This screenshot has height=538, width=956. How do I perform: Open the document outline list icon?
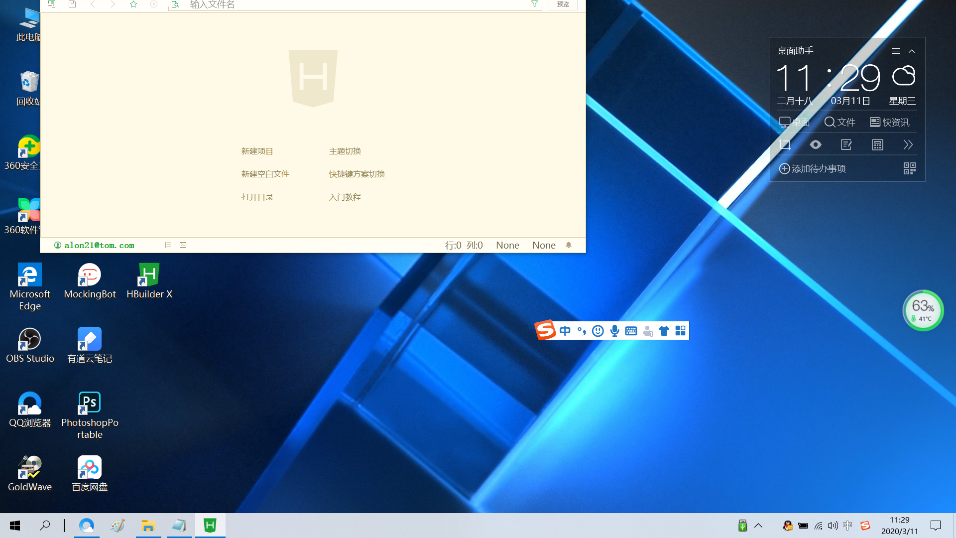coord(168,245)
